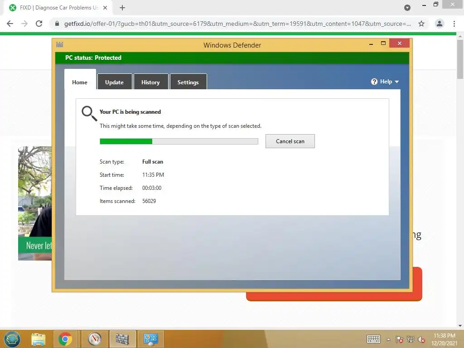Go back in Chrome
The height and width of the screenshot is (348, 464).
[10, 24]
